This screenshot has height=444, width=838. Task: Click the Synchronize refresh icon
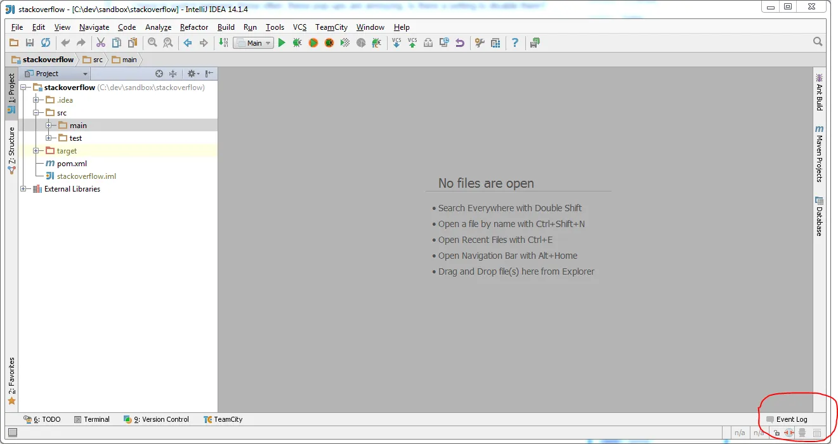(45, 42)
